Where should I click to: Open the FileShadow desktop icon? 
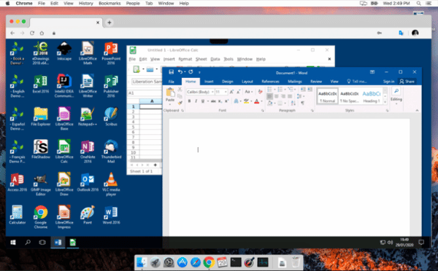click(x=40, y=149)
